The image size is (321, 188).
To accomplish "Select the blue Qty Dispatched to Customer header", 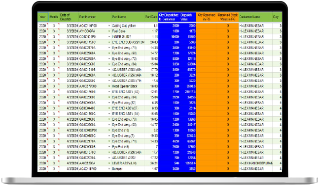I will click(x=169, y=17).
